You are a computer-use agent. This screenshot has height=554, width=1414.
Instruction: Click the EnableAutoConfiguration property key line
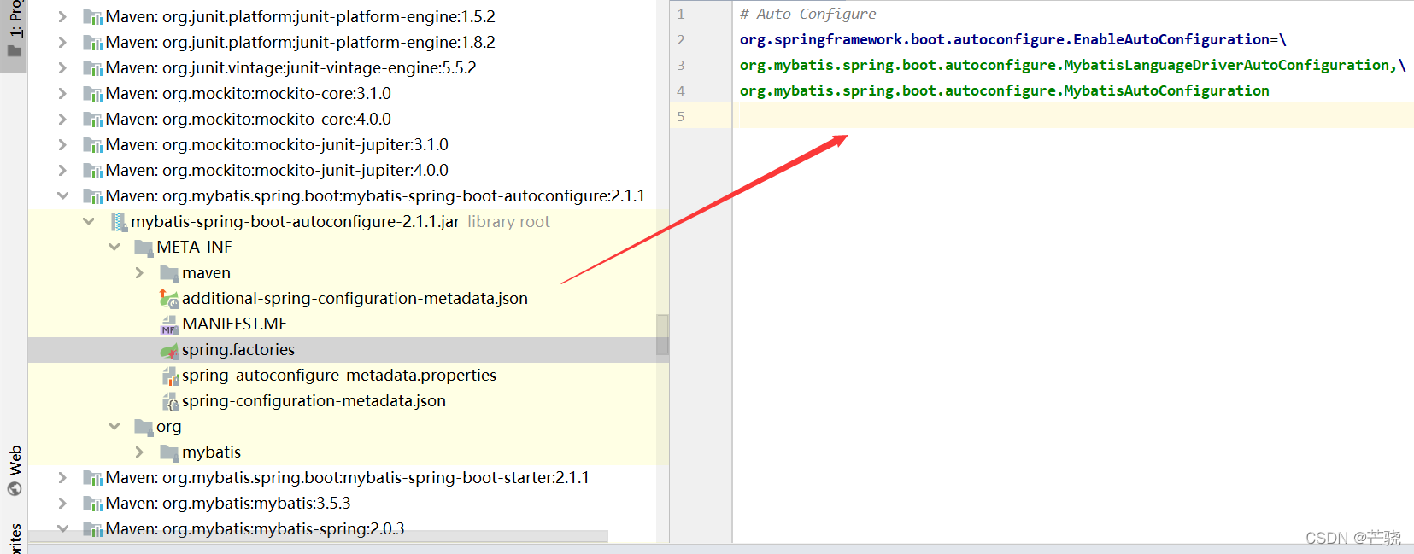click(x=1012, y=39)
